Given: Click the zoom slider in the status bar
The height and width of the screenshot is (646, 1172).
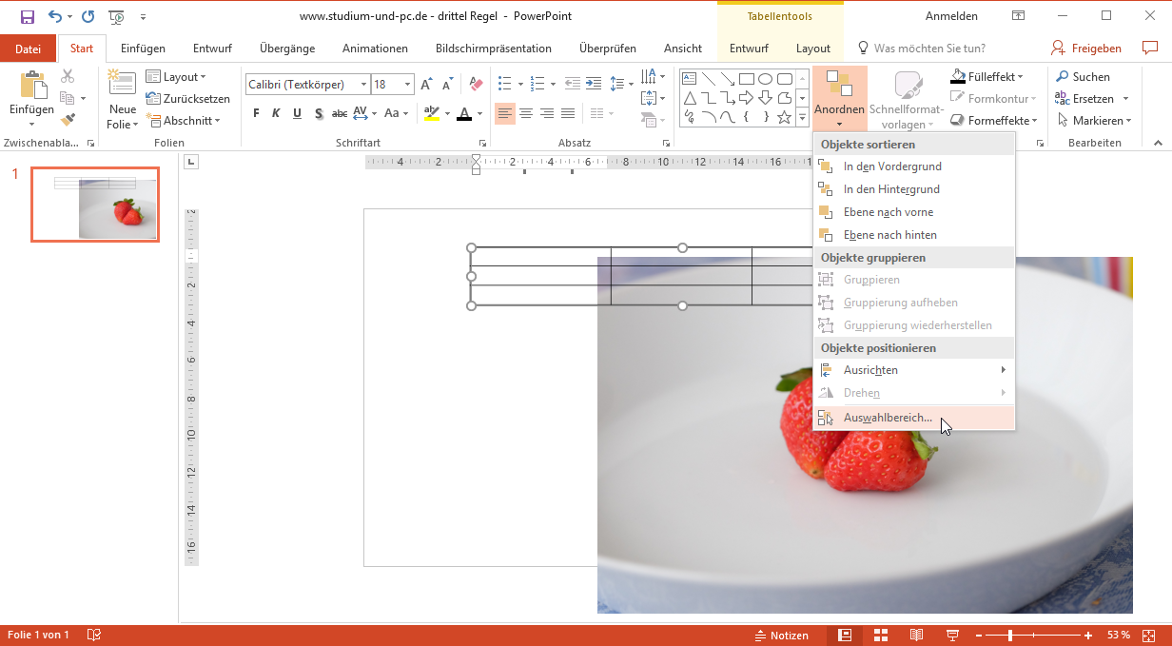Looking at the screenshot, I should click(1035, 635).
